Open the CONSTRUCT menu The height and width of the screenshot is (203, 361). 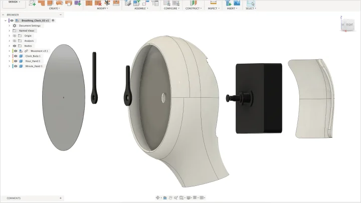(194, 9)
